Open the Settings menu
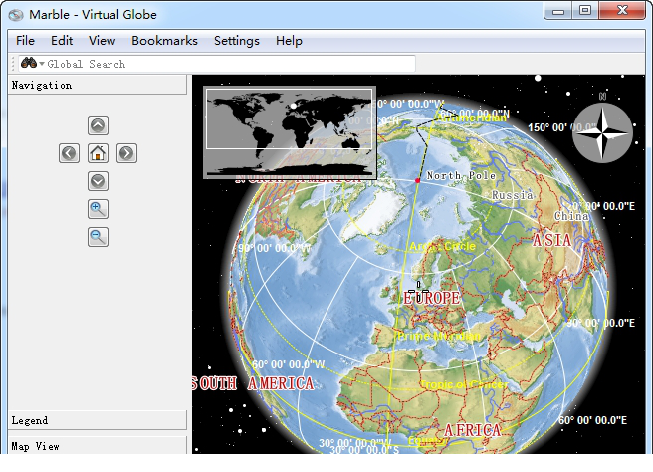653x472 pixels. pyautogui.click(x=237, y=41)
